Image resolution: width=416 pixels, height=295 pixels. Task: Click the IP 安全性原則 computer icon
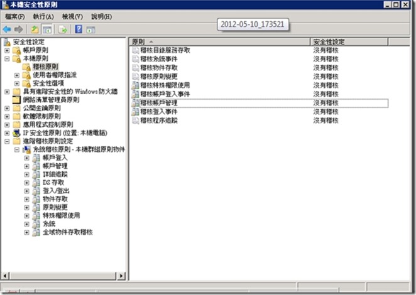click(x=16, y=133)
